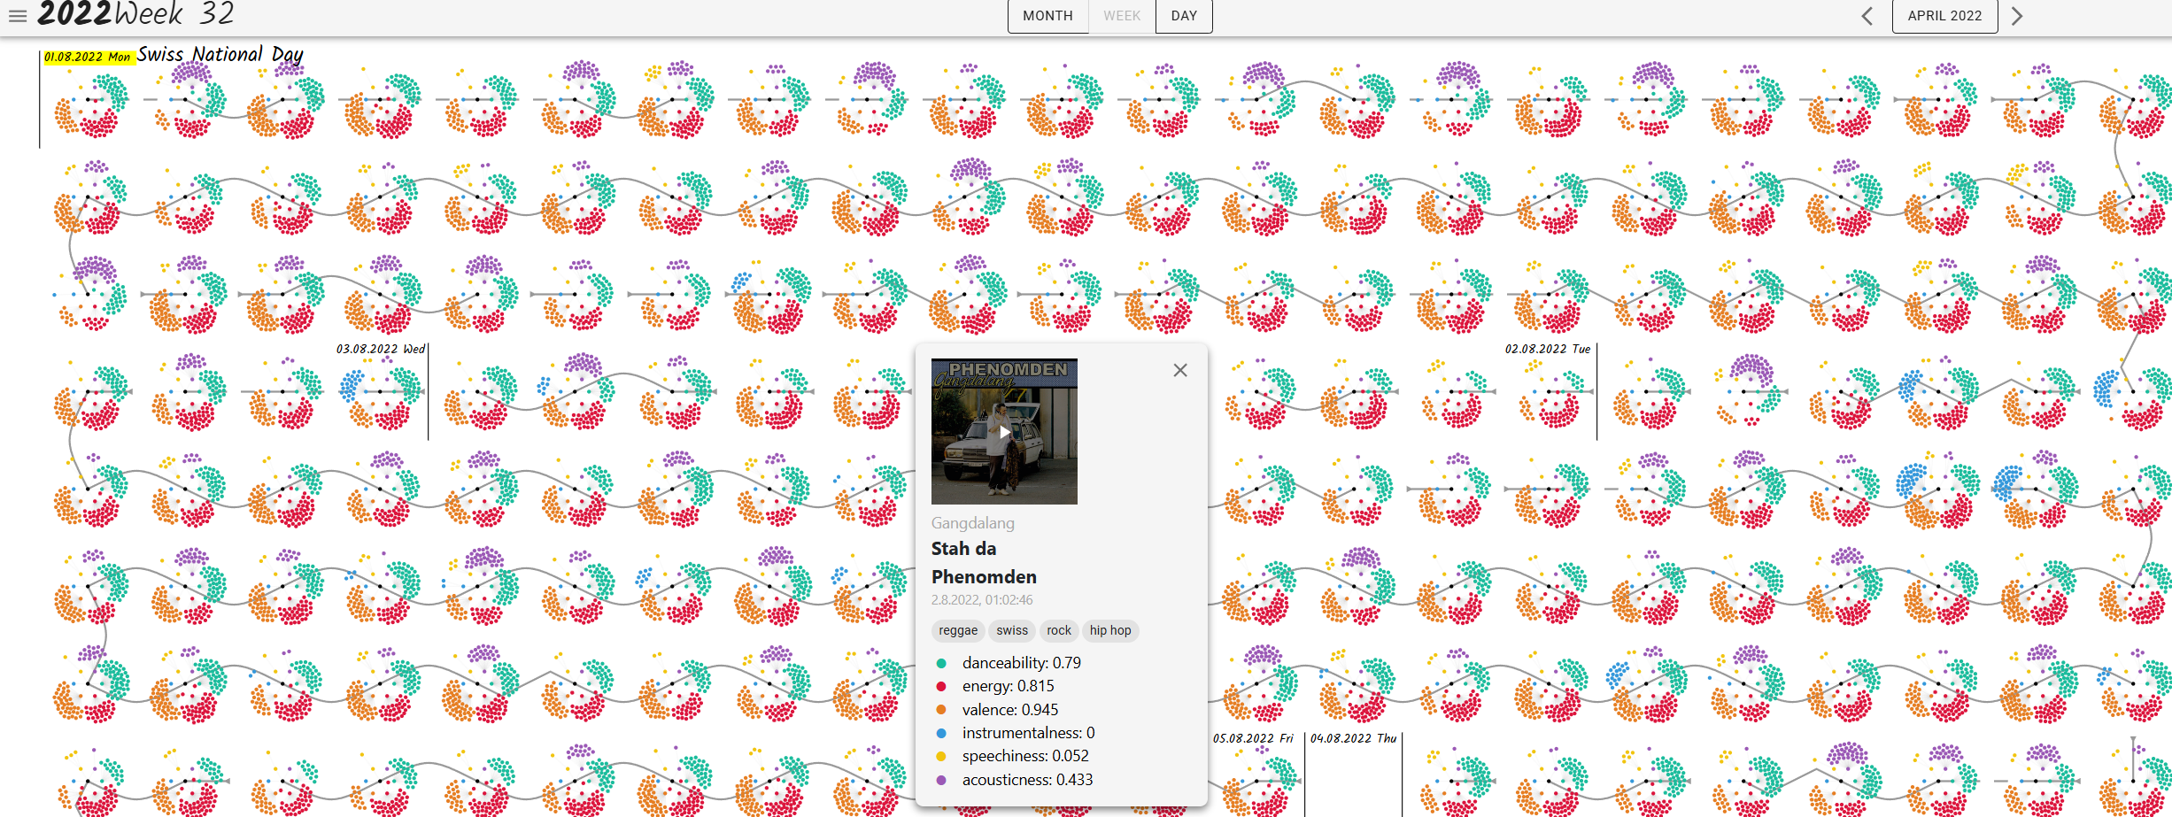Go to next period with right chevron
Image resolution: width=2172 pixels, height=817 pixels.
(2017, 16)
